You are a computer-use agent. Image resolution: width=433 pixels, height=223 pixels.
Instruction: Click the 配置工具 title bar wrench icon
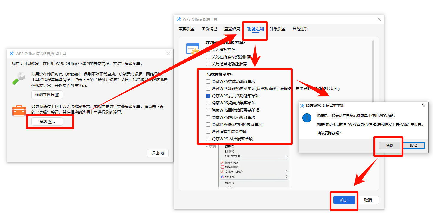click(179, 19)
